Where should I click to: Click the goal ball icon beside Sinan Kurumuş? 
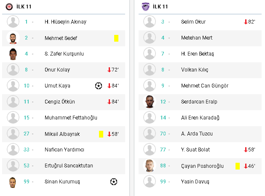(114, 182)
